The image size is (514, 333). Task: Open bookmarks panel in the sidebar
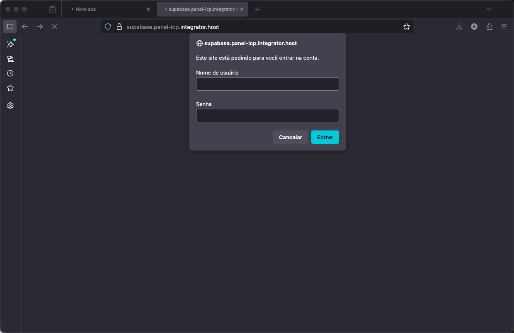coord(10,88)
